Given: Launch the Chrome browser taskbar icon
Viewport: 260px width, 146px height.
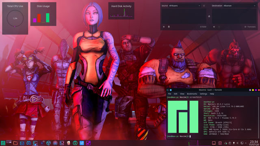Looking at the screenshot, I should [49, 143].
